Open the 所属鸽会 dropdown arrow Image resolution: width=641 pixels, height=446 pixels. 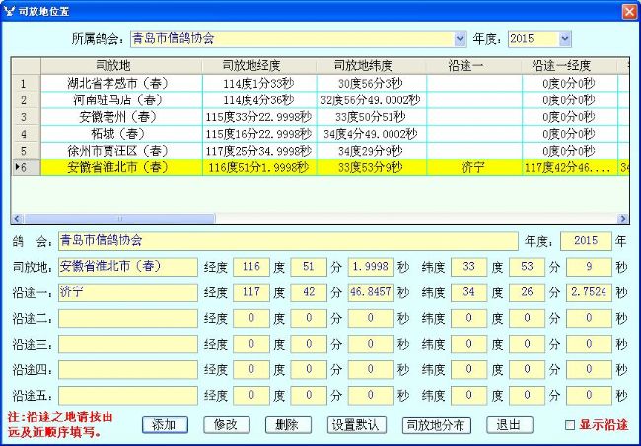(x=460, y=39)
